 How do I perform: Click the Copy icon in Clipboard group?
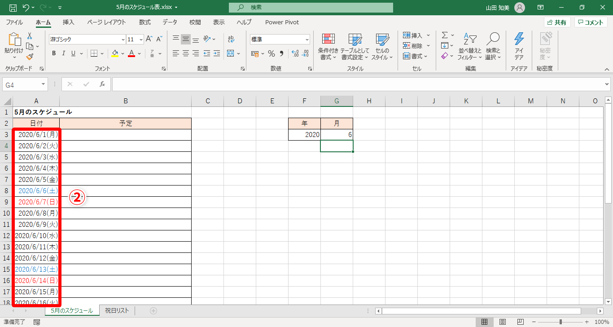tap(30, 46)
